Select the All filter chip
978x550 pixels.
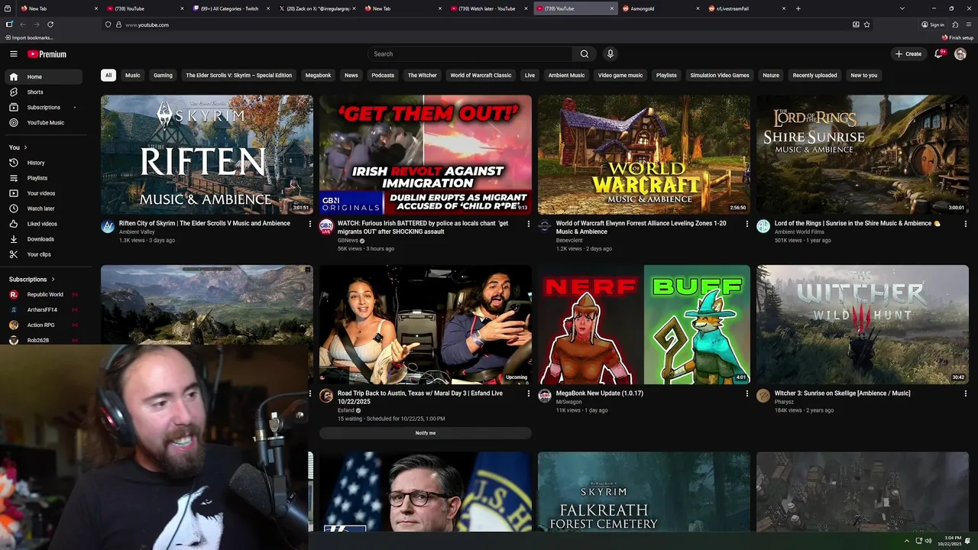pyautogui.click(x=108, y=76)
